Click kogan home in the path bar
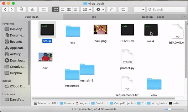The width and height of the screenshot is (188, 112). 81,103
